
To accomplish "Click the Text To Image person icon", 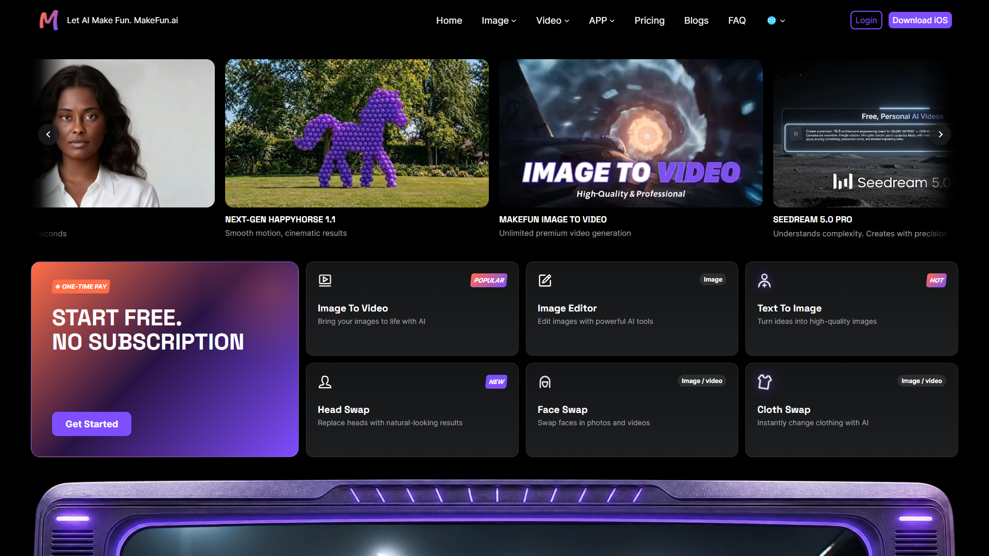I will click(764, 280).
